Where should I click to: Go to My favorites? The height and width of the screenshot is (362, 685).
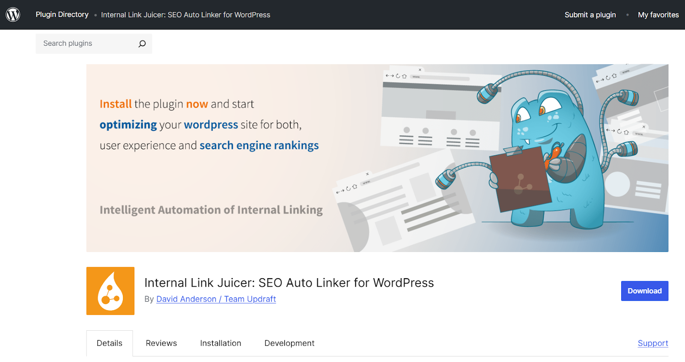[x=658, y=15]
